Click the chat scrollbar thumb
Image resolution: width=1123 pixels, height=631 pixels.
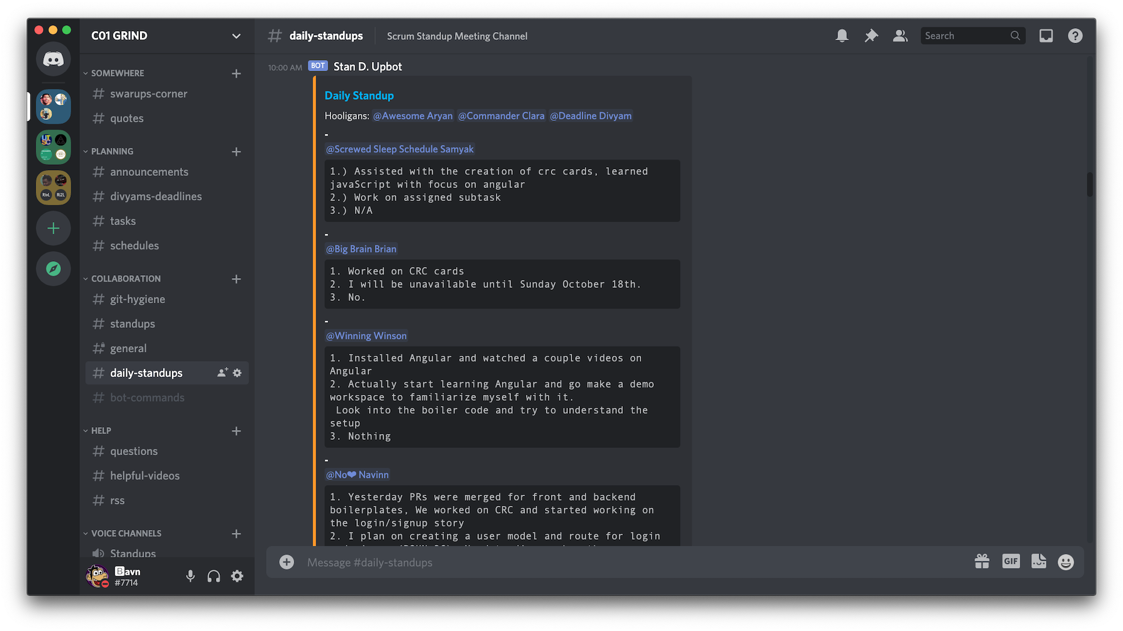click(1089, 184)
